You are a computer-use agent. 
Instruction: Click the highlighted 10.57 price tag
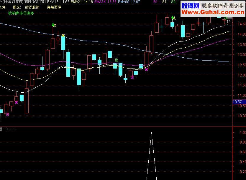point(239,102)
